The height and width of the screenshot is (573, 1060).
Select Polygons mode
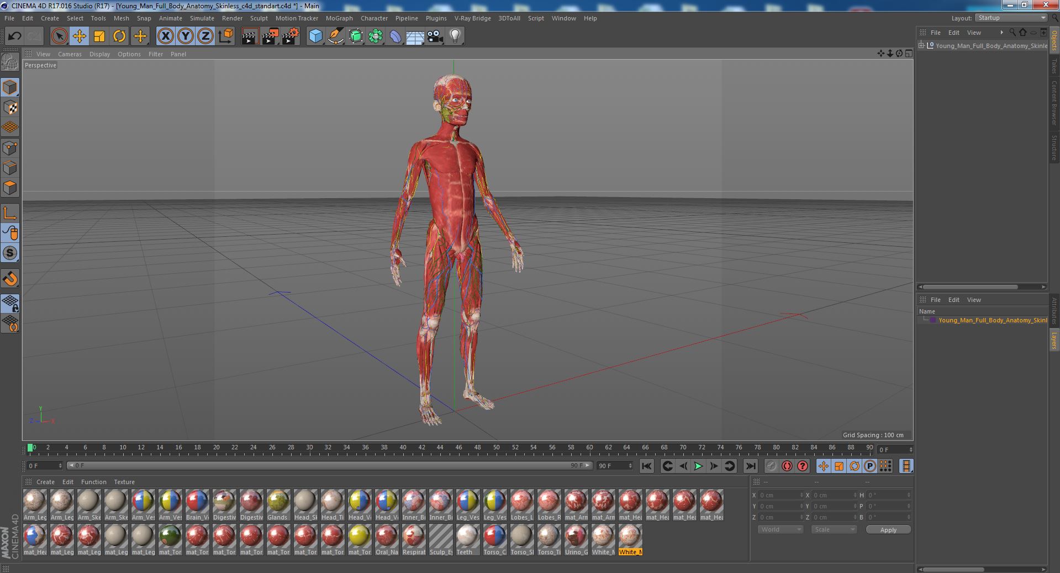point(10,188)
